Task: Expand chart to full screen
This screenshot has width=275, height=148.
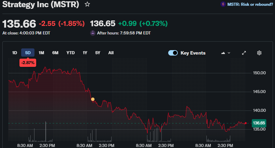Action: pyautogui.click(x=244, y=53)
